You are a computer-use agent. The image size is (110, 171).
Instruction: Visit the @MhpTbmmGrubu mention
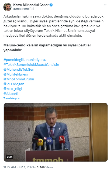pyautogui.click(x=19, y=79)
